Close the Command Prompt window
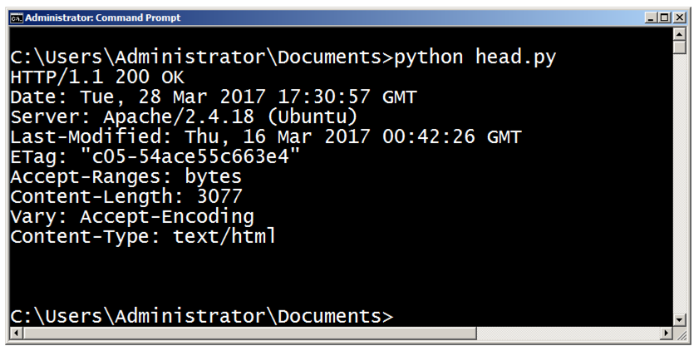Screen dimensions: 694x351 pyautogui.click(x=678, y=17)
